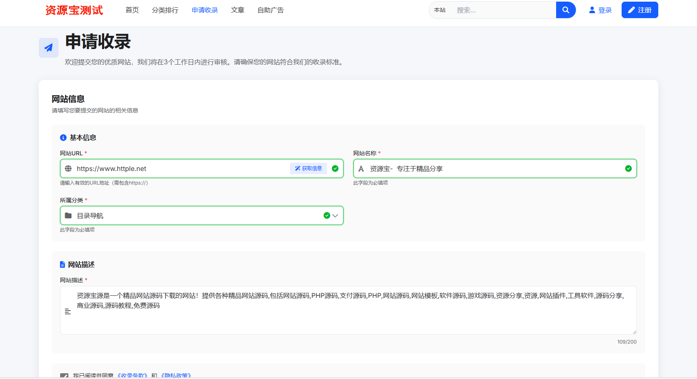Open the 分类排行 nav item
Screen dimensions: 697x379
(165, 10)
